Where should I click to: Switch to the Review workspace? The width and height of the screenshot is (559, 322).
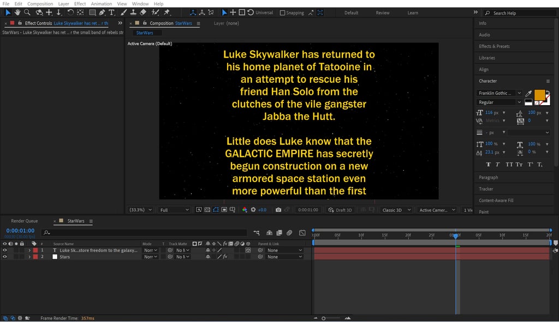point(383,13)
